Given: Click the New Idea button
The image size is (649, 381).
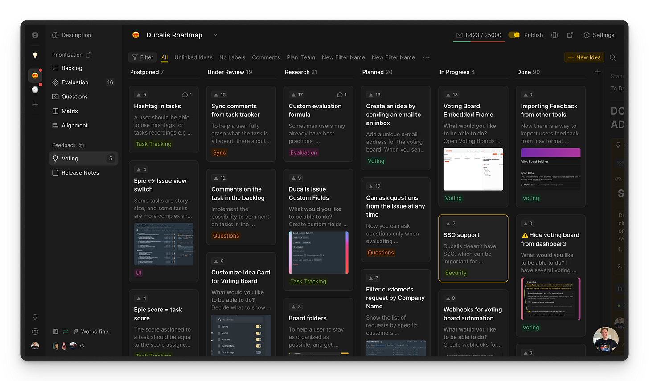Looking at the screenshot, I should coord(584,57).
